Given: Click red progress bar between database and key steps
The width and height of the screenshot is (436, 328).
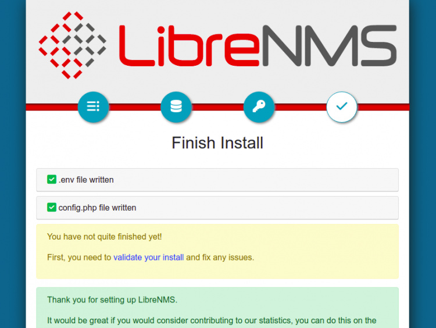Looking at the screenshot, I should tap(217, 107).
